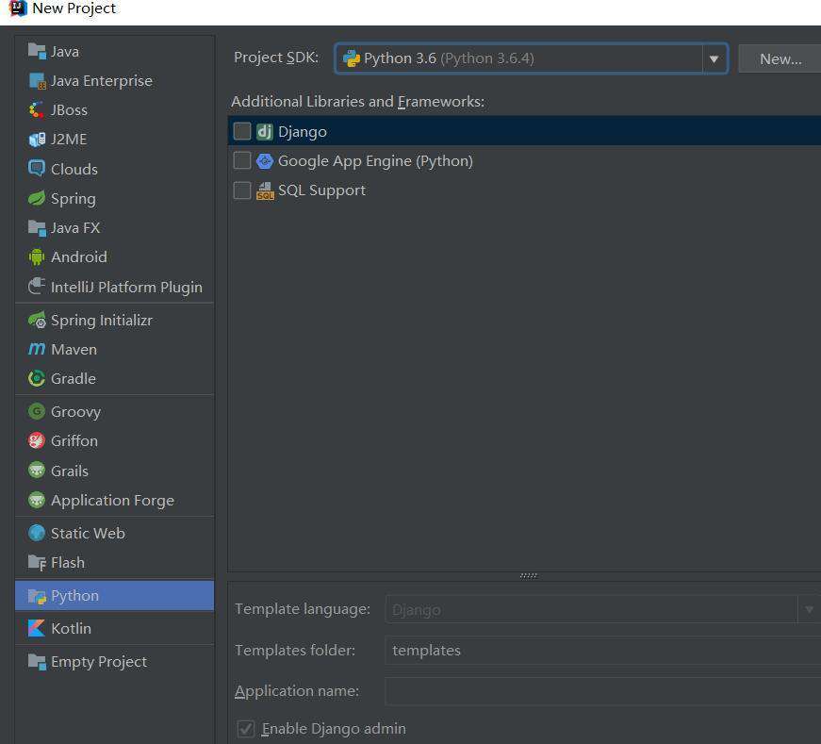Click the IntelliJ IDEA title bar logo
Image resolution: width=821 pixels, height=744 pixels.
pos(18,8)
